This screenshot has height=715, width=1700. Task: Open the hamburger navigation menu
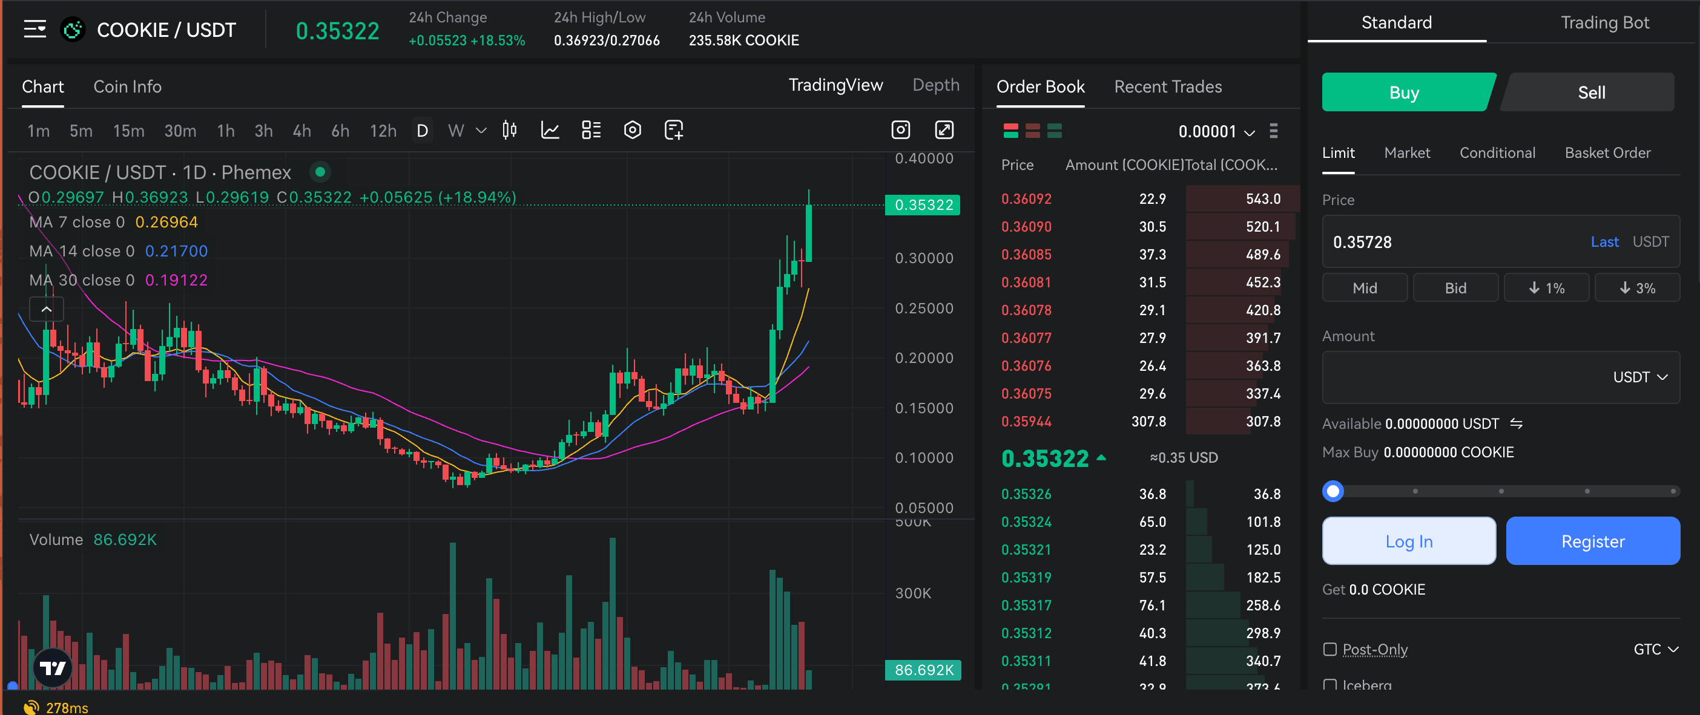point(35,29)
